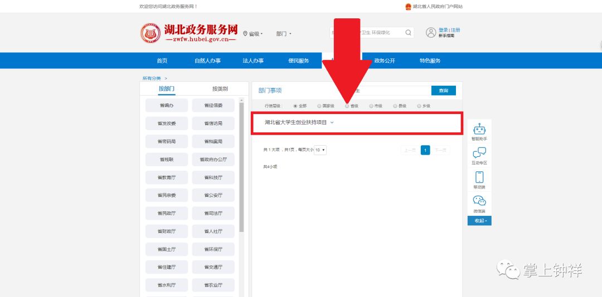Viewport: 602px width, 297px height.
Task: Open the 自然人办事 navigation tab
Action: (207, 61)
